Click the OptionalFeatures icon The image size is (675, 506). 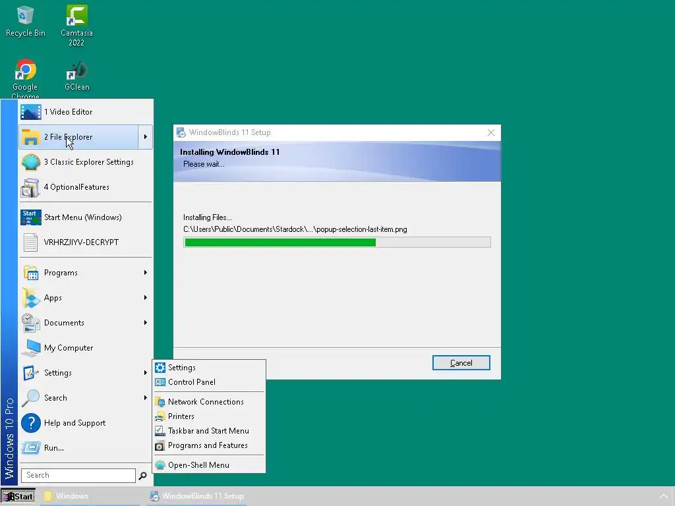31,187
